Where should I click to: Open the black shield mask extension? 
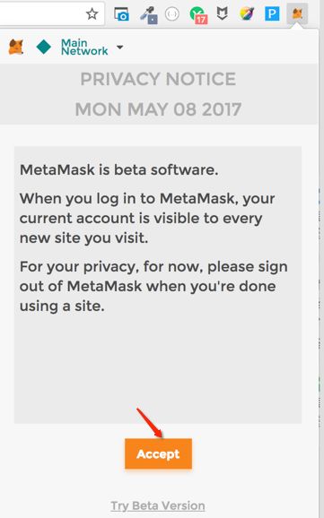click(x=222, y=13)
